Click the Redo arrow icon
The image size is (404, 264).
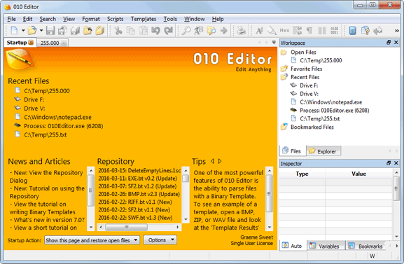point(169,30)
